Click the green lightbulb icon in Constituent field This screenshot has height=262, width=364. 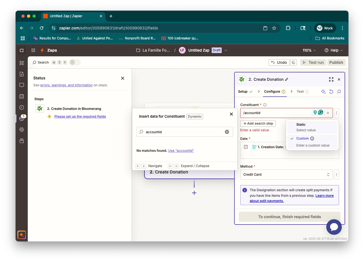pyautogui.click(x=315, y=112)
